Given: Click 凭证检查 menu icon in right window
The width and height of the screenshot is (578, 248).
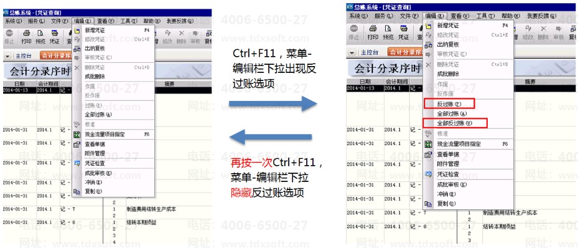Looking at the screenshot, I should click(428, 174).
